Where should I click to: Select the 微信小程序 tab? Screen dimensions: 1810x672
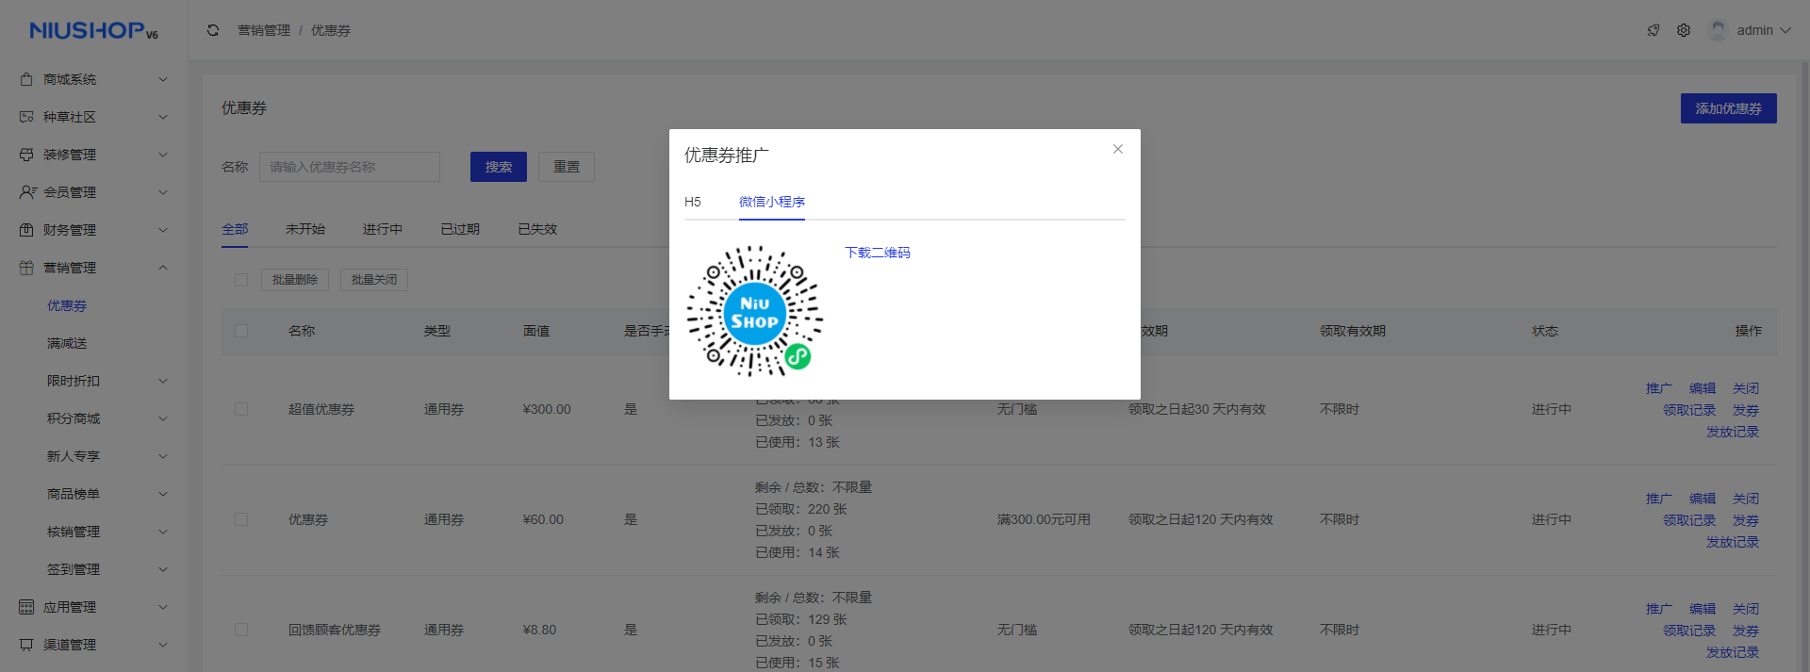tap(772, 202)
